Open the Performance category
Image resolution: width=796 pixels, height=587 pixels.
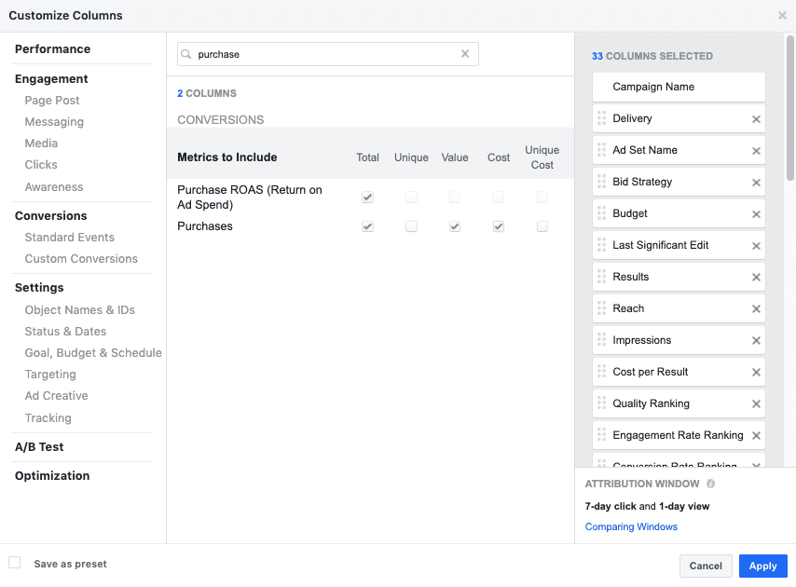click(52, 48)
